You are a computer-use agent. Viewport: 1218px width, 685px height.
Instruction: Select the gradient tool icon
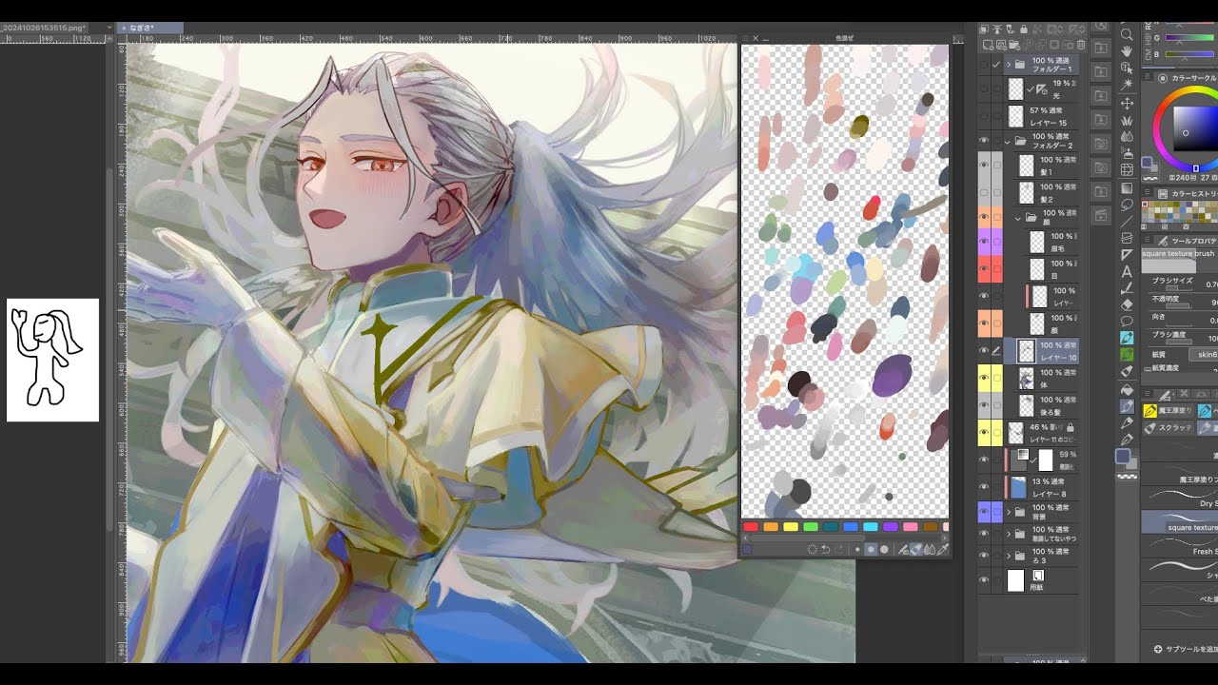point(1127,189)
